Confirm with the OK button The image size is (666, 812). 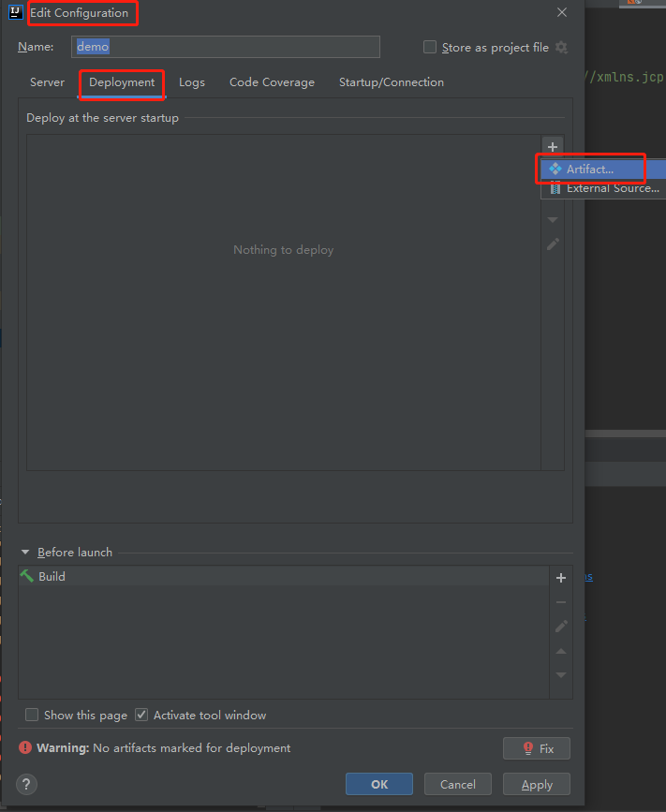[379, 784]
